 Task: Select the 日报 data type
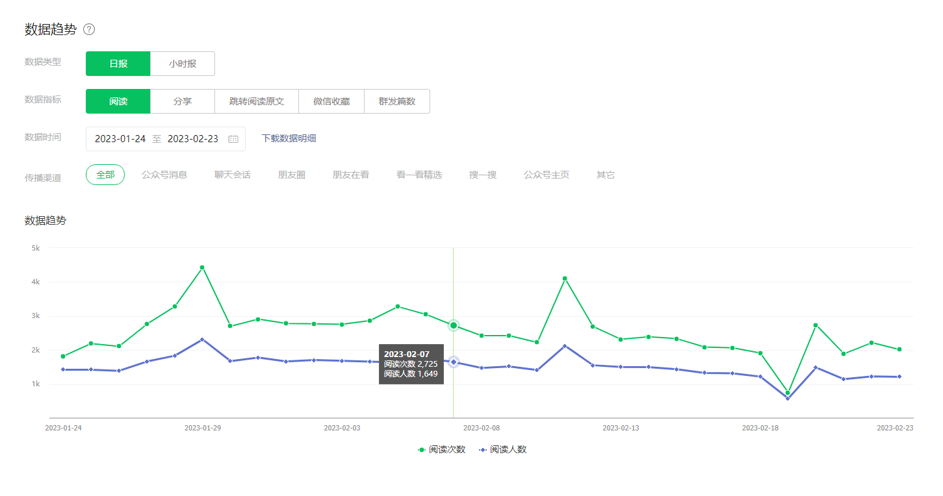click(118, 64)
